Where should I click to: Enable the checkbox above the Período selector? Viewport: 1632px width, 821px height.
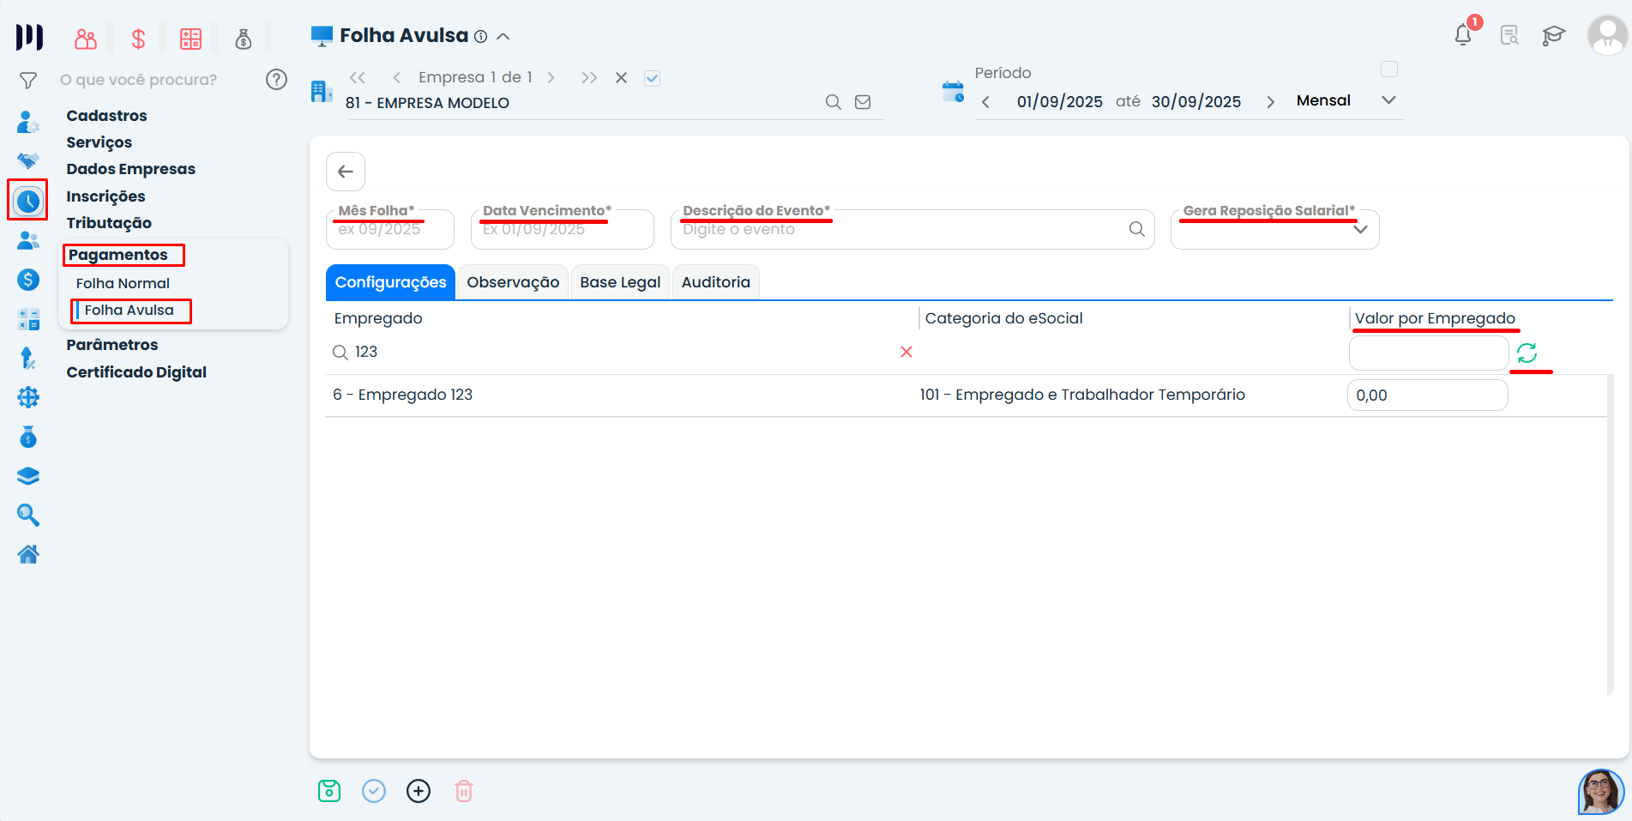tap(1389, 69)
